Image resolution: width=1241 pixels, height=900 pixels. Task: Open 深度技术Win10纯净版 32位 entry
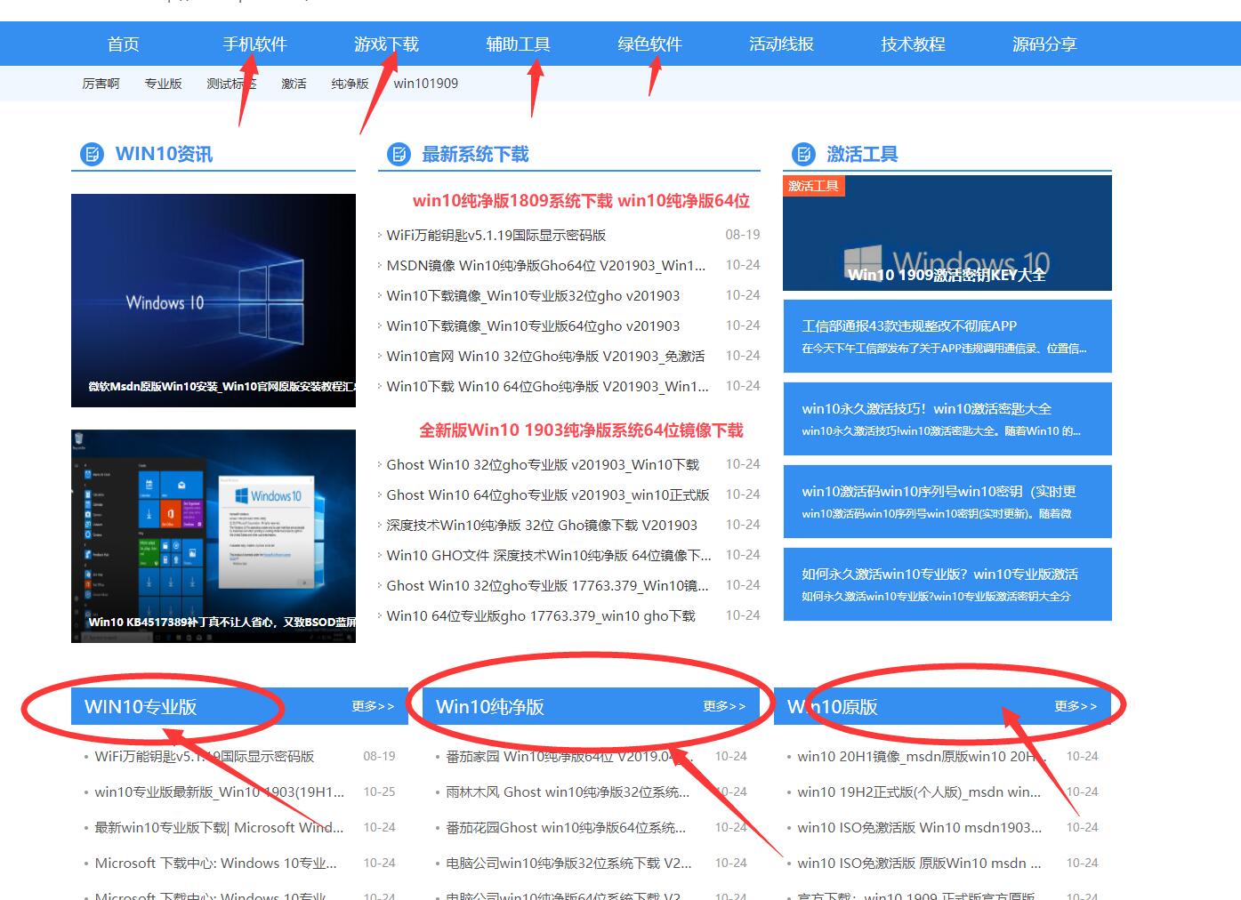542,525
